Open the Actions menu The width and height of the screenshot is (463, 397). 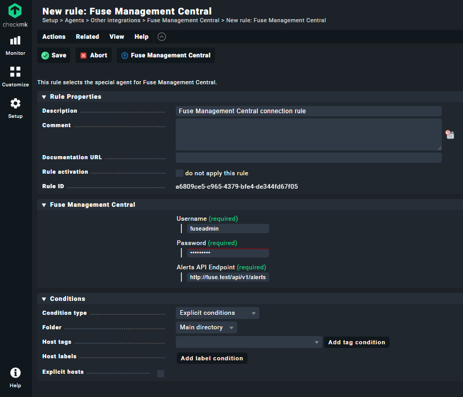coord(54,37)
